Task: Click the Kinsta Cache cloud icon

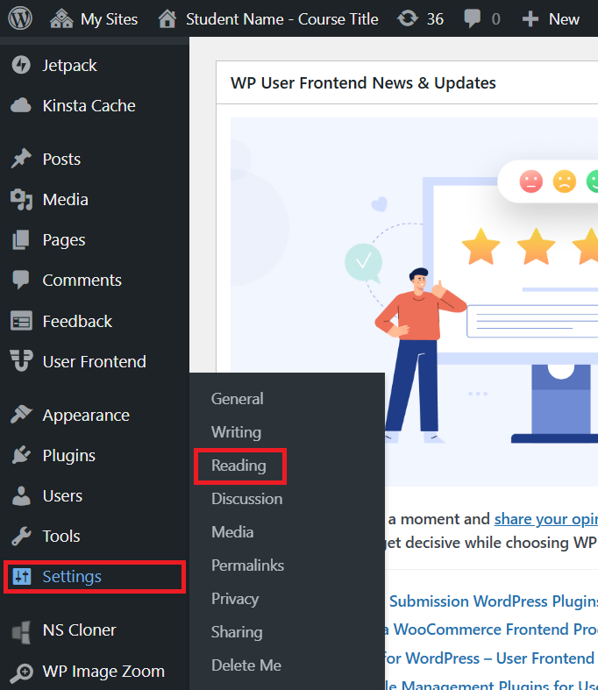Action: point(21,105)
